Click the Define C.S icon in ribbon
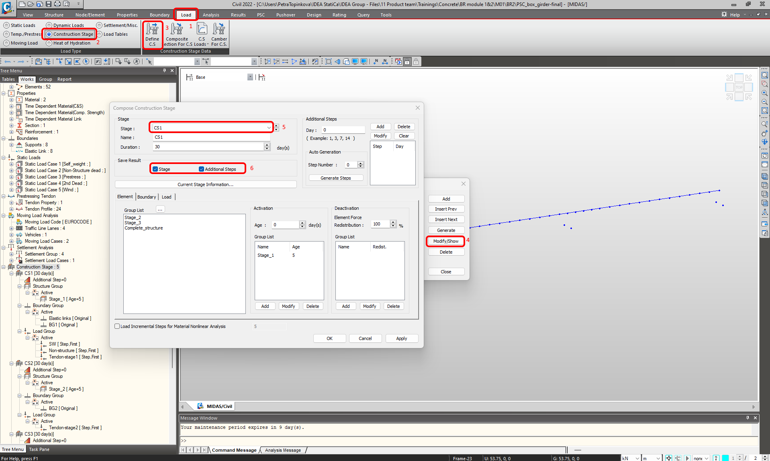 [152, 34]
